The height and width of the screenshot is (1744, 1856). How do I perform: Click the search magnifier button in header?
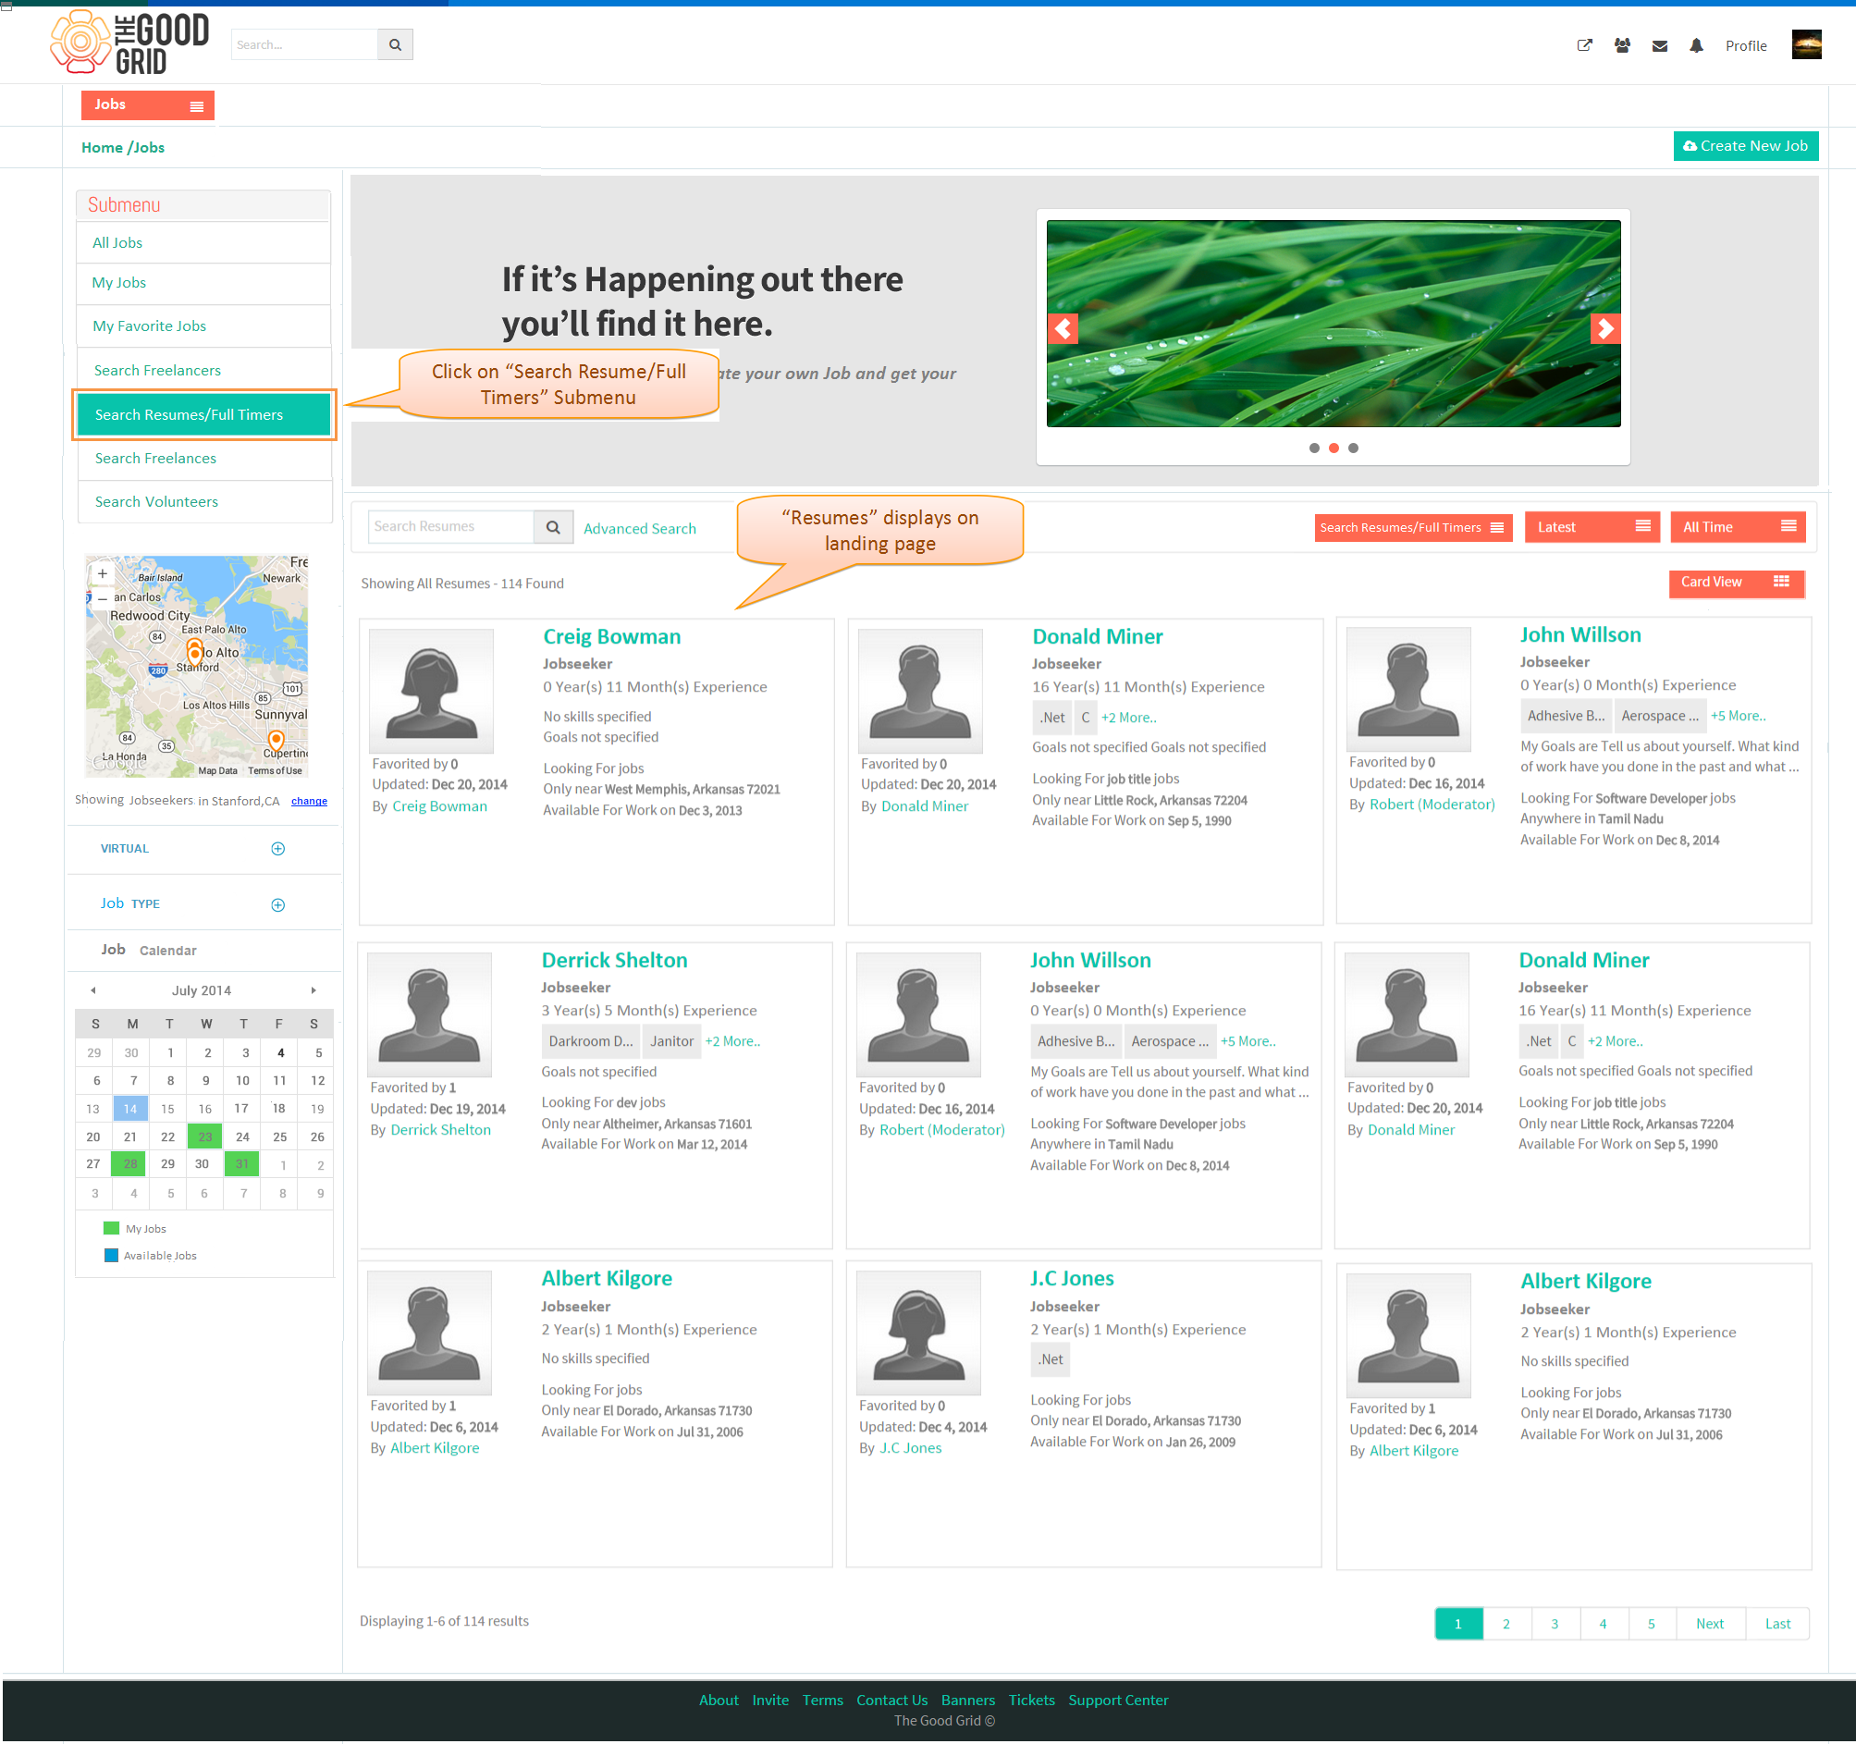pyautogui.click(x=395, y=44)
